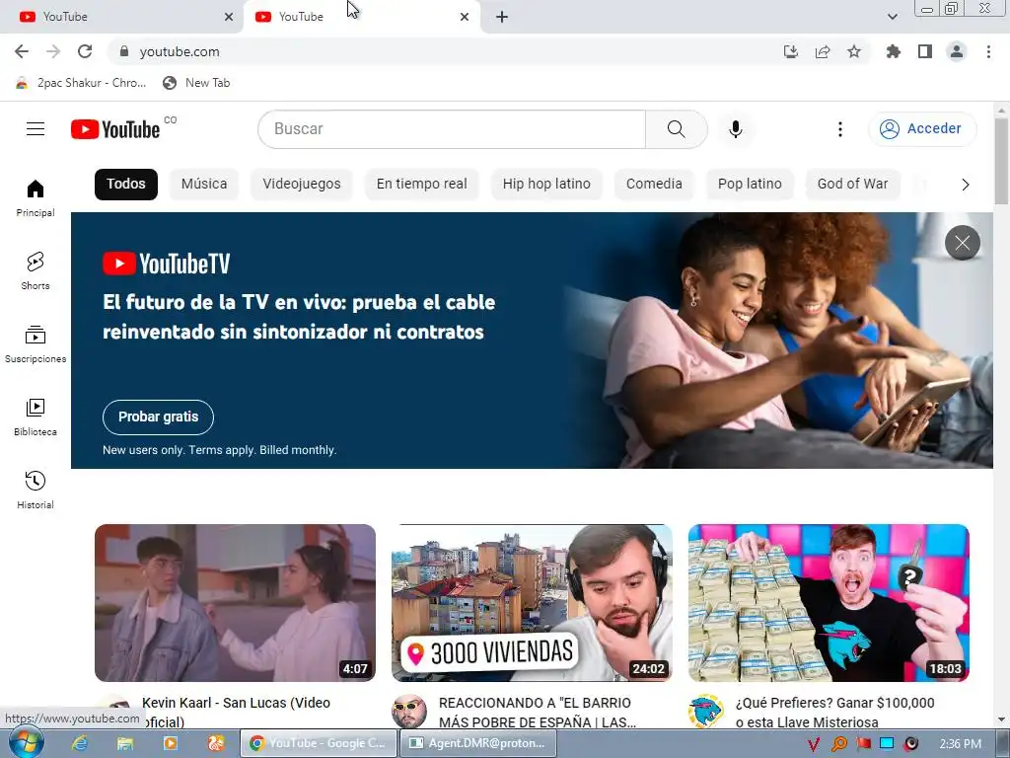Screen dimensions: 1010x758
Task: Open Windows Media Player in taskbar
Action: 171,743
